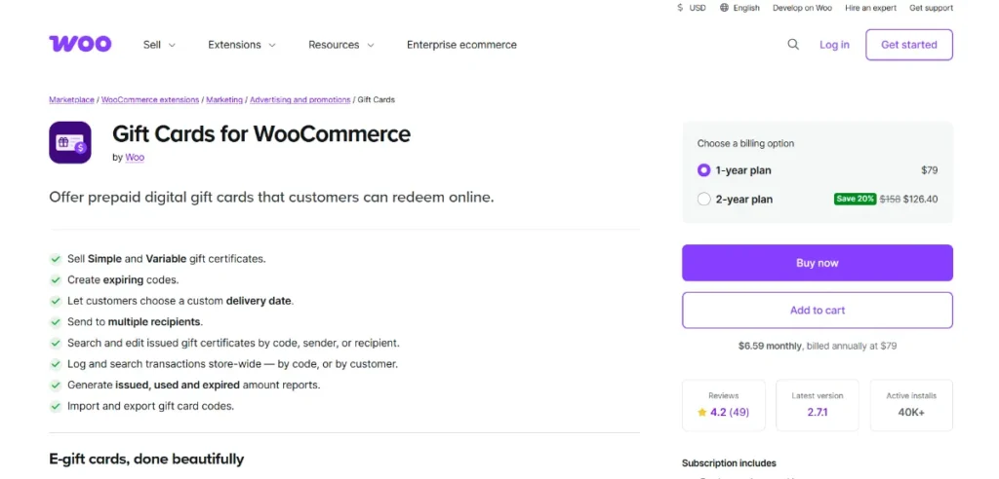Open Develop on Woo link
999x479 pixels.
(x=802, y=8)
